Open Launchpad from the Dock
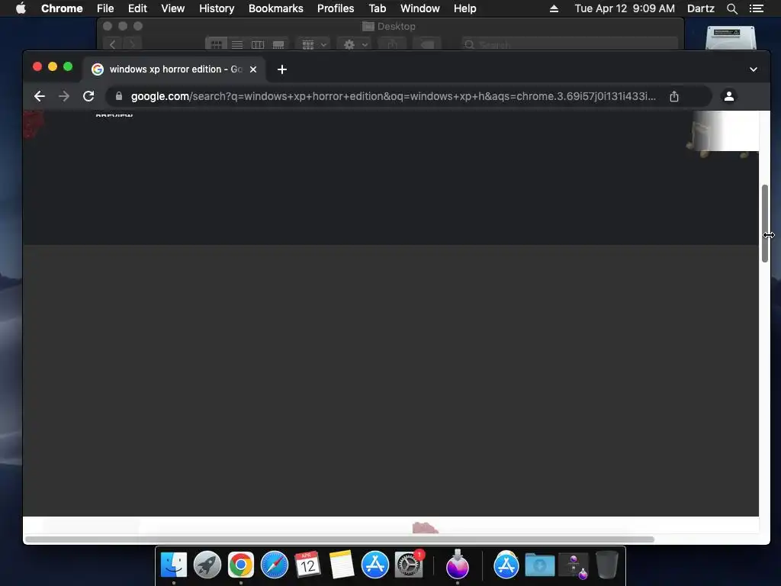The image size is (781, 586). point(207,565)
